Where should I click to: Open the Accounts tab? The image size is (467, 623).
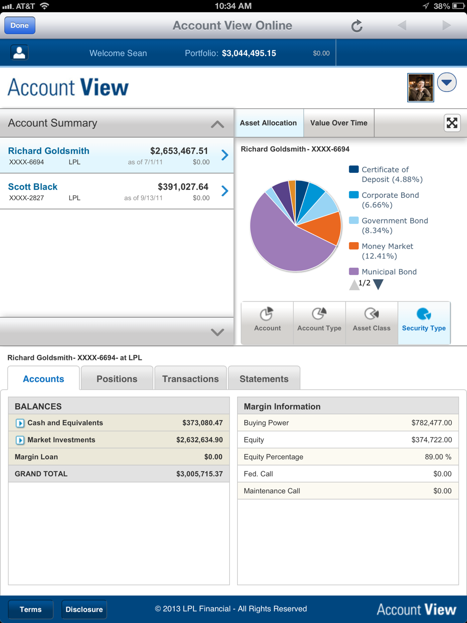pos(43,379)
